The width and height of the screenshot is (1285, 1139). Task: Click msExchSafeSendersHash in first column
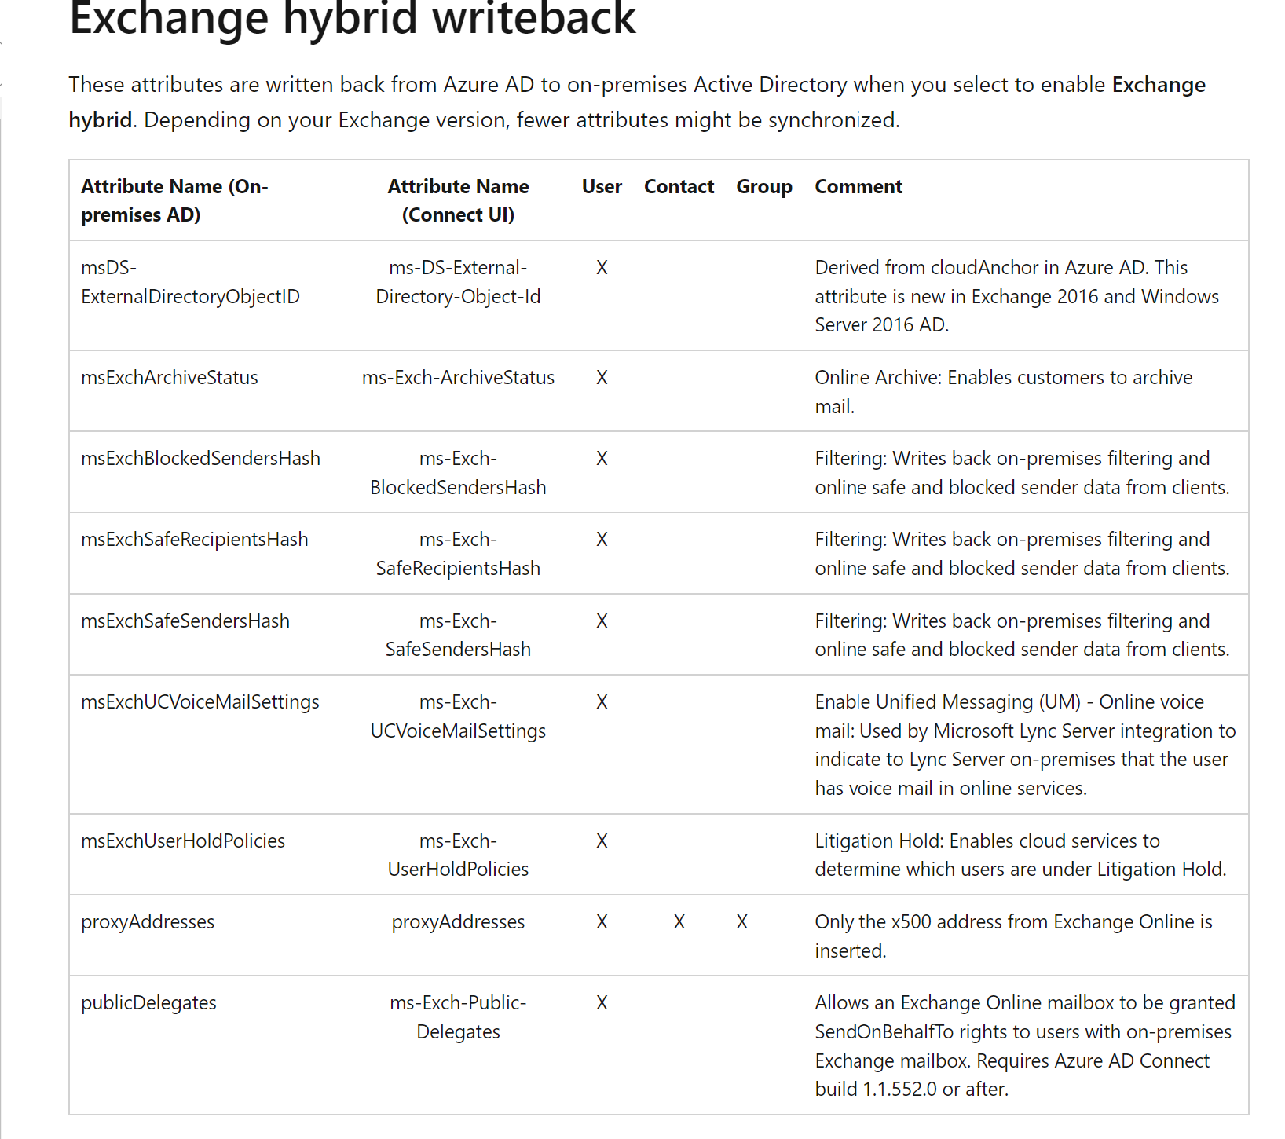[185, 621]
